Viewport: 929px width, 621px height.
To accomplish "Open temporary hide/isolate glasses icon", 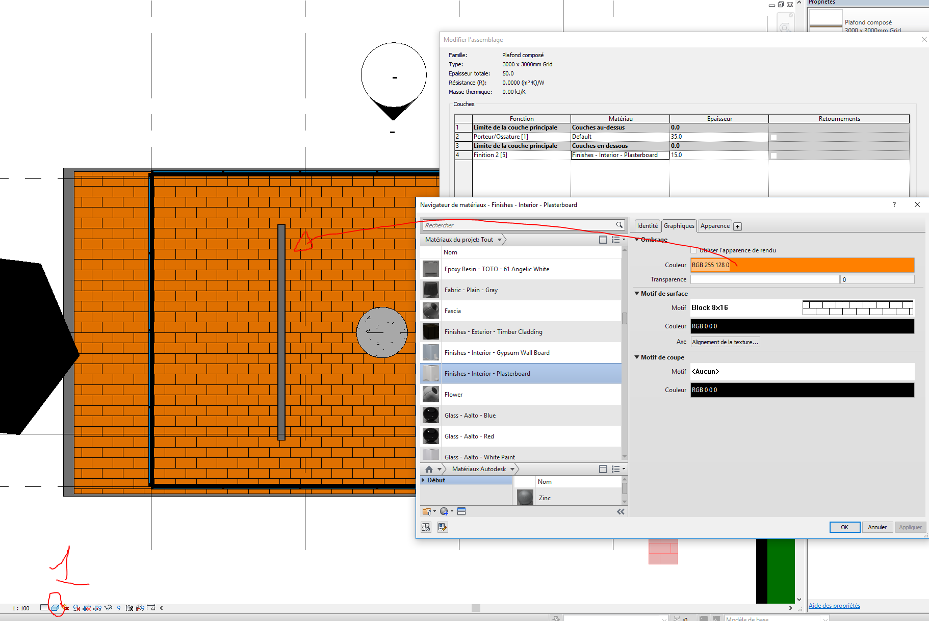I will coord(108,608).
